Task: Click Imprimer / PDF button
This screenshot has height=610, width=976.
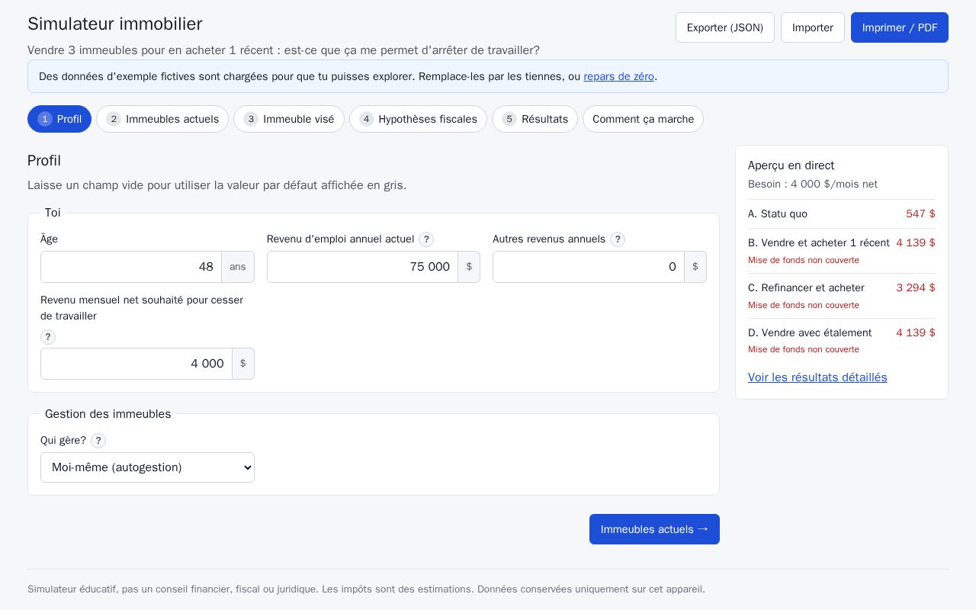Action: pos(900,27)
